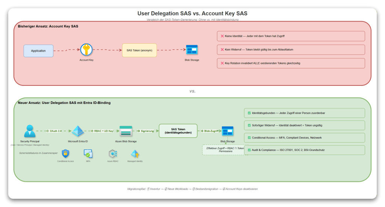Select the SAS Token (identitätsgebunden) box

click(178, 131)
